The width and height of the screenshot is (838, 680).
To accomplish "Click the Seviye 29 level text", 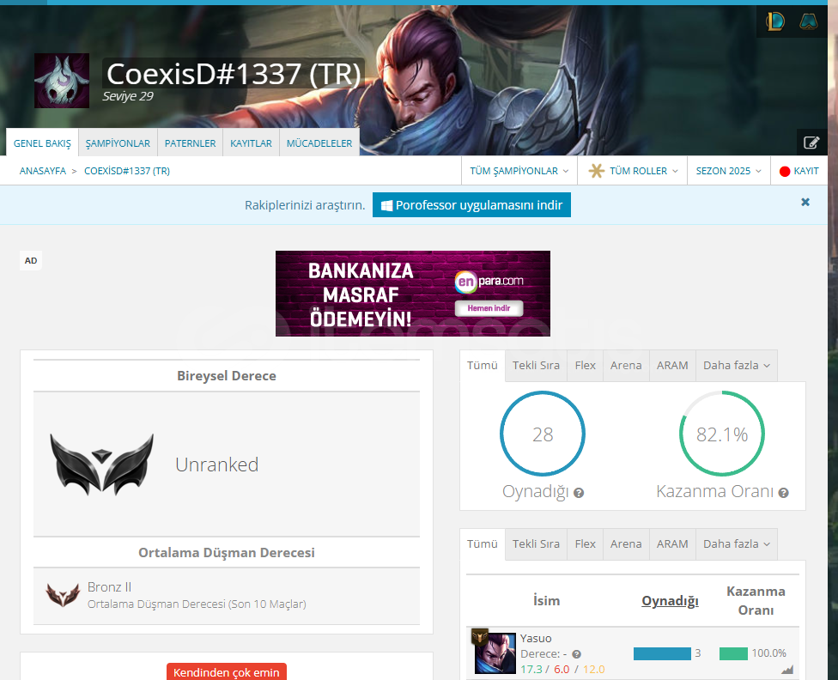I will 128,96.
